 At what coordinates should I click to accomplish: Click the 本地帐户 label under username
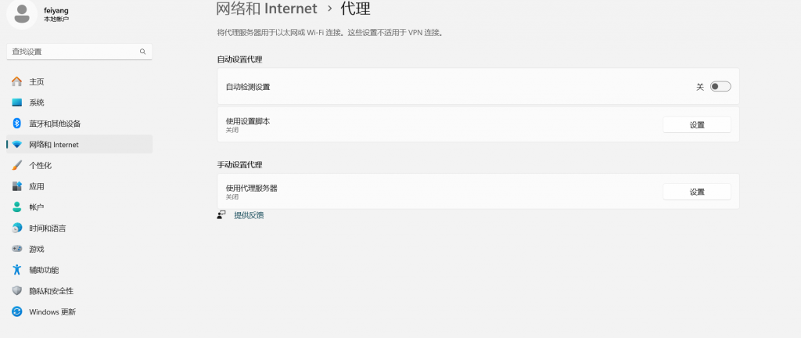click(x=56, y=19)
